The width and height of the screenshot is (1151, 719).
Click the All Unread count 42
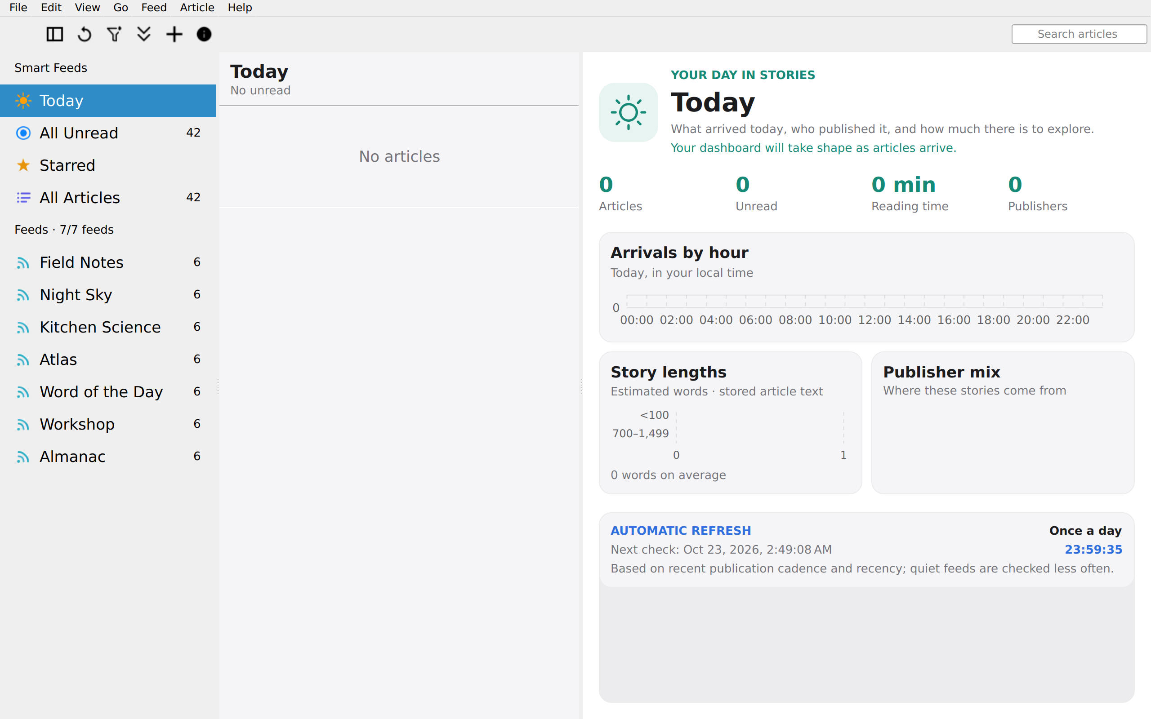click(x=193, y=133)
